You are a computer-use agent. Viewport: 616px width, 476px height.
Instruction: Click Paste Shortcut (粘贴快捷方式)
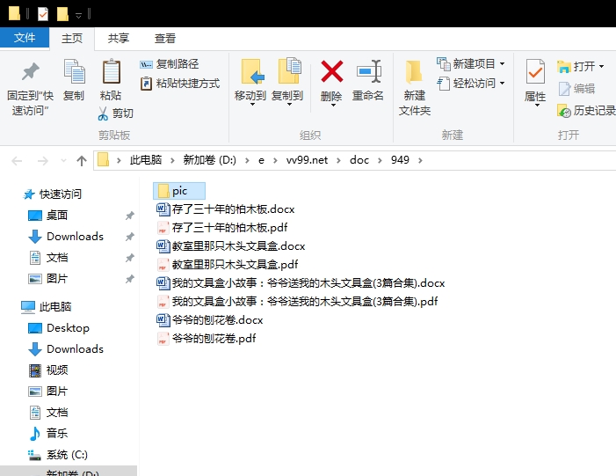pyautogui.click(x=180, y=84)
